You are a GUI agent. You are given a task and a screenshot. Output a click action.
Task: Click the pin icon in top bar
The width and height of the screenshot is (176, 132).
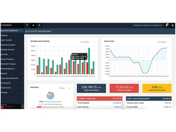point(27,25)
